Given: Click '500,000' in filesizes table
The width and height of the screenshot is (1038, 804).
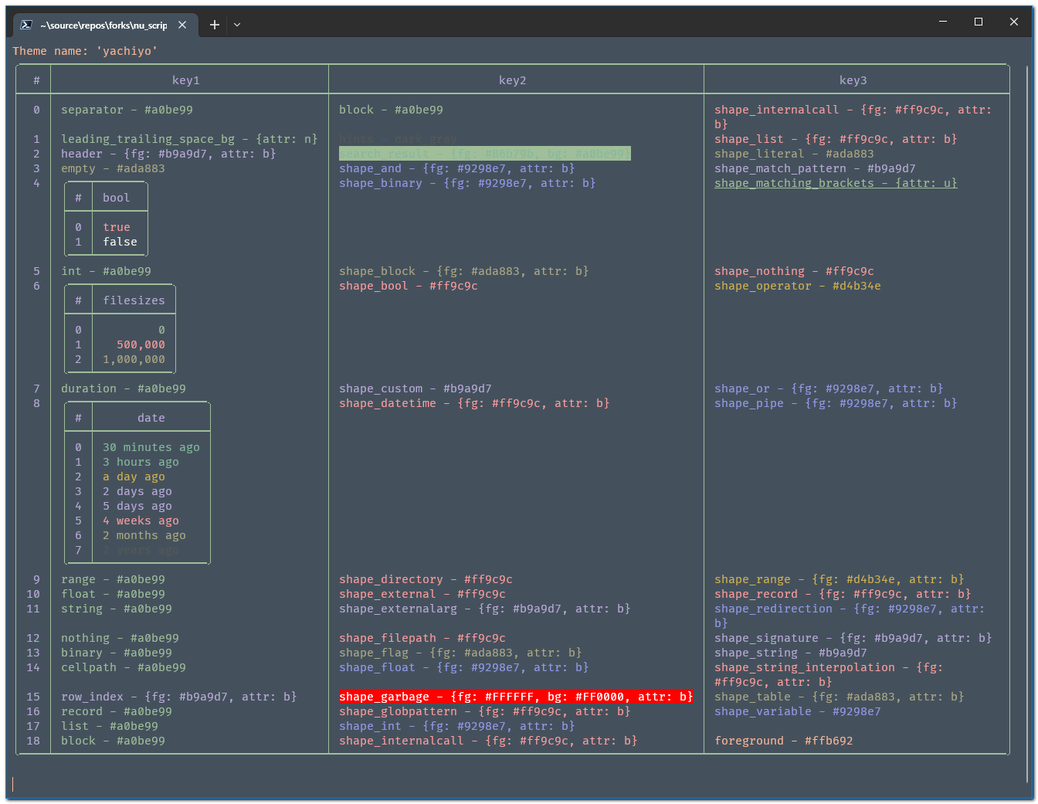Looking at the screenshot, I should pos(141,344).
